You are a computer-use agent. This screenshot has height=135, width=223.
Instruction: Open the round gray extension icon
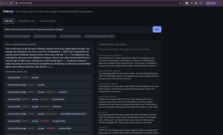click(x=196, y=3)
